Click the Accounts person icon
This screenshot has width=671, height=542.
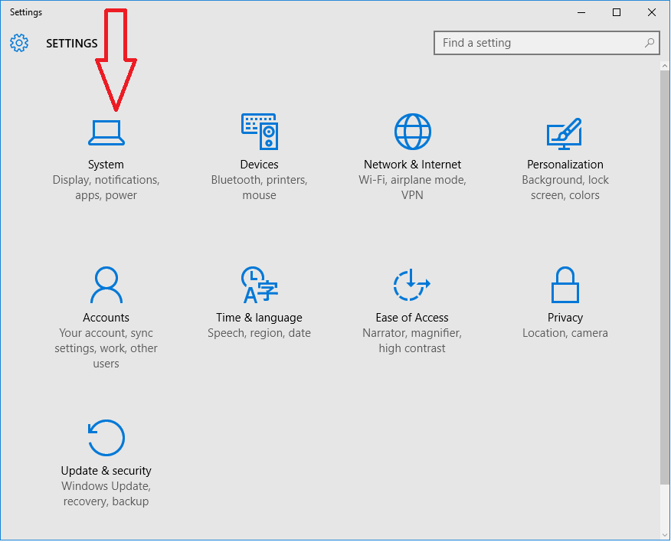point(106,284)
